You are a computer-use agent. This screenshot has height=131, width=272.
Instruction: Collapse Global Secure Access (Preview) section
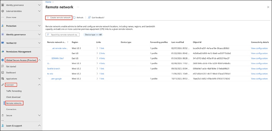pos(39,60)
